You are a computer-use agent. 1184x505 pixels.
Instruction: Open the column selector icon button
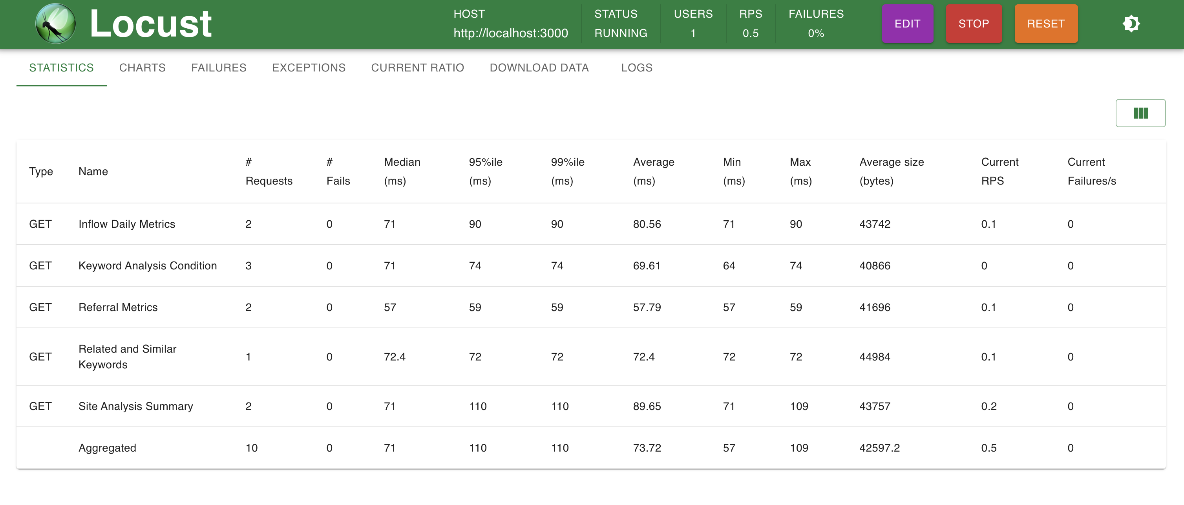(x=1140, y=113)
